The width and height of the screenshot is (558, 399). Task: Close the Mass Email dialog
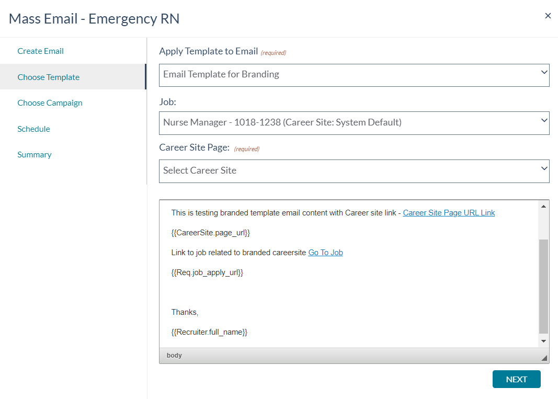(548, 16)
